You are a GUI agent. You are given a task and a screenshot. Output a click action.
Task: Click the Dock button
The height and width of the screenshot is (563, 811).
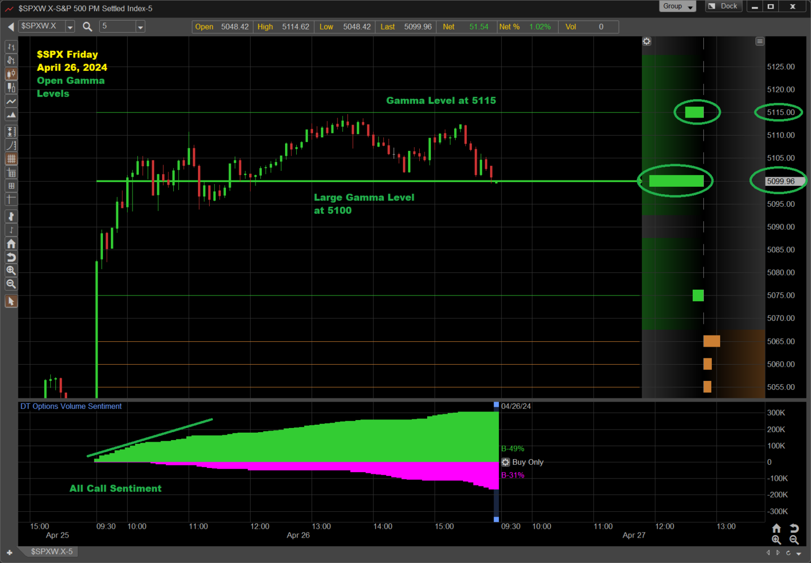point(724,6)
